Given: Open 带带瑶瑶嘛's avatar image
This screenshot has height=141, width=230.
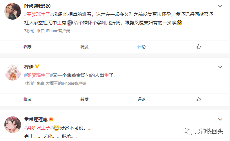Looking at the screenshot, I should click(13, 124).
